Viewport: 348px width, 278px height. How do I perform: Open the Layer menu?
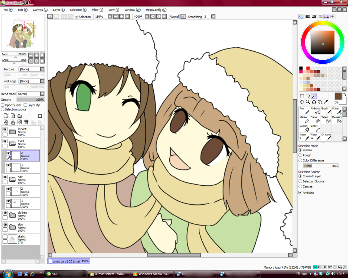point(59,10)
